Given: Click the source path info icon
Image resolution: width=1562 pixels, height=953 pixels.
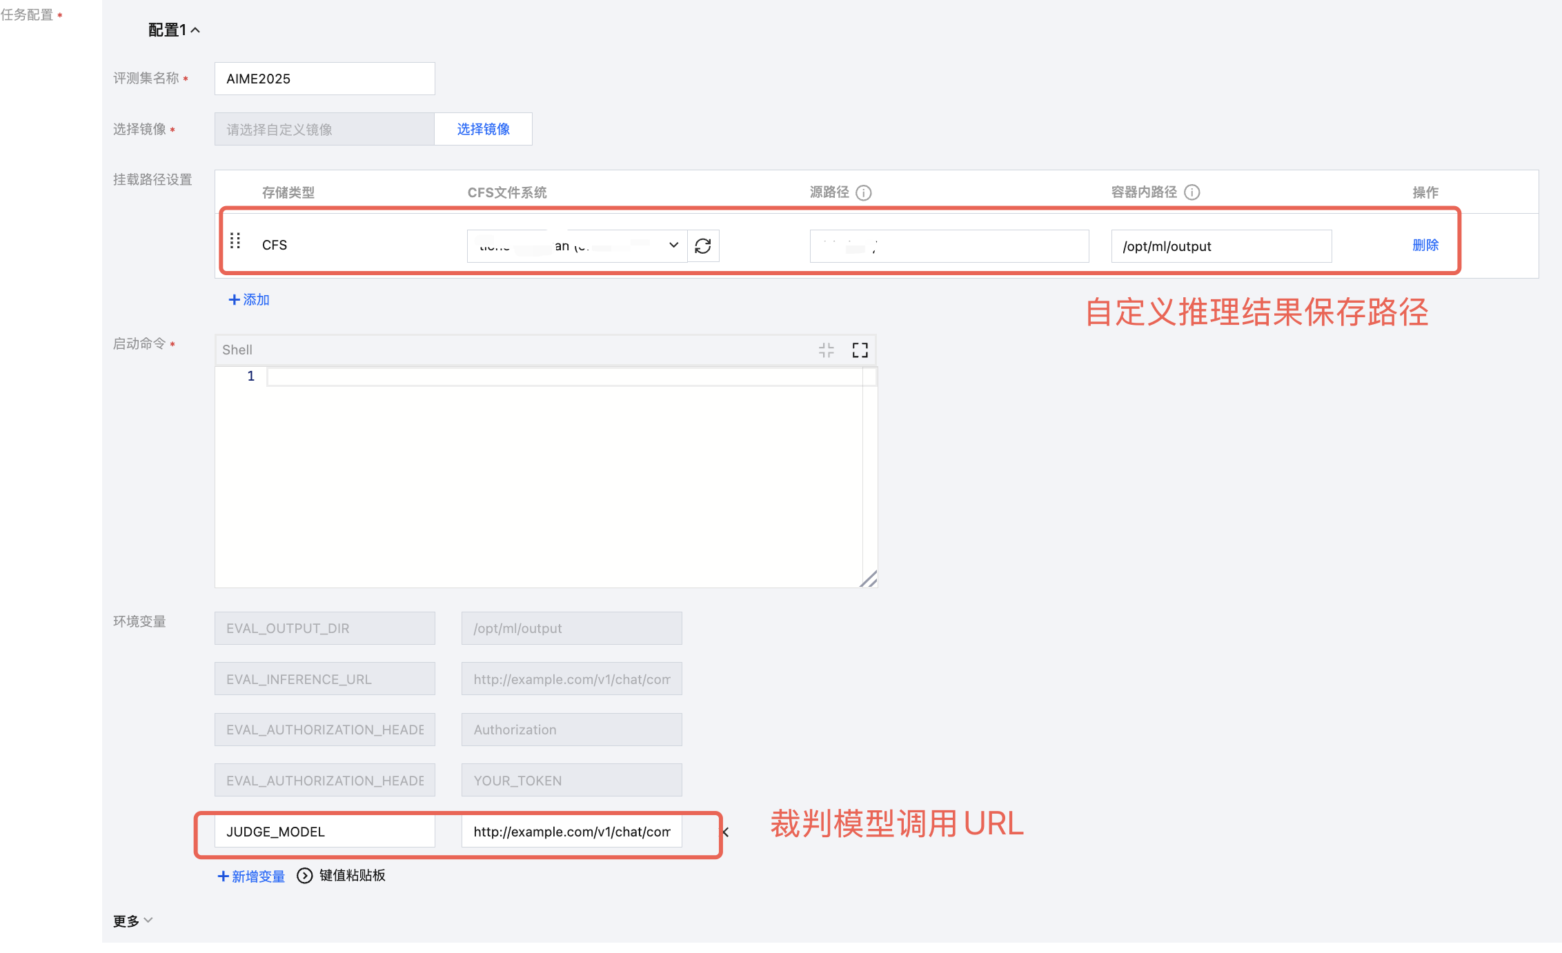Looking at the screenshot, I should (x=864, y=193).
